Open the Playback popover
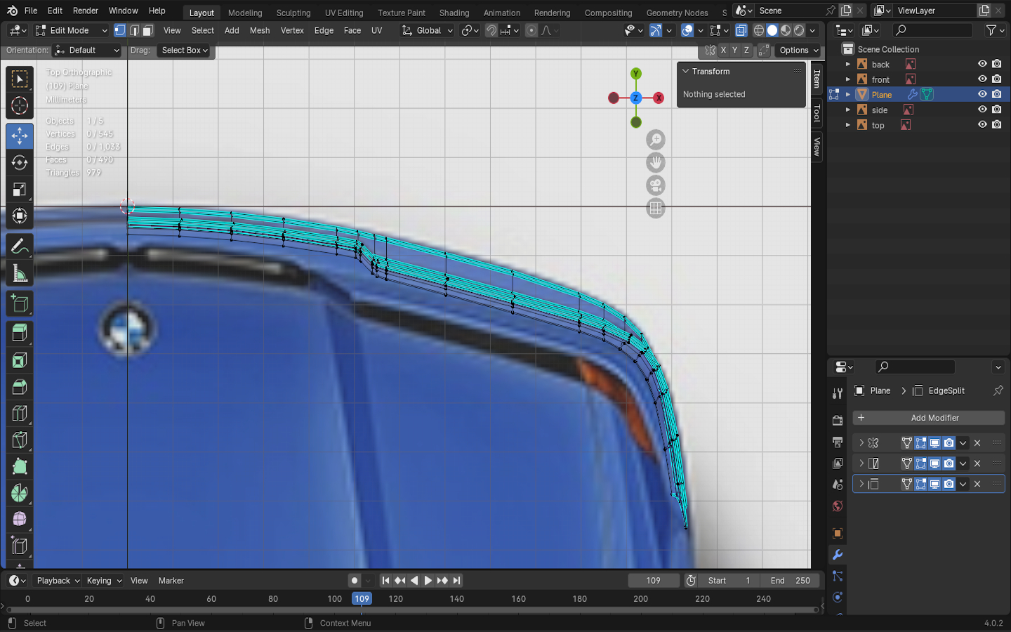The height and width of the screenshot is (632, 1011). [58, 581]
